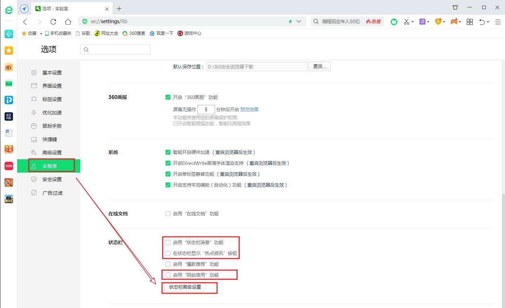Click the reading mode green book icon
The height and width of the screenshot is (308, 505).
click(x=394, y=21)
